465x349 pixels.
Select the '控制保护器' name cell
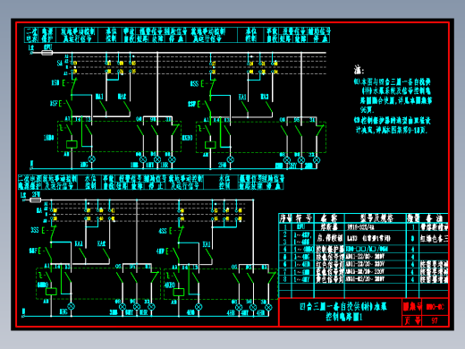329,249
